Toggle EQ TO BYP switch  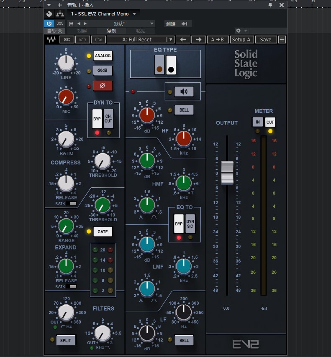(x=179, y=224)
